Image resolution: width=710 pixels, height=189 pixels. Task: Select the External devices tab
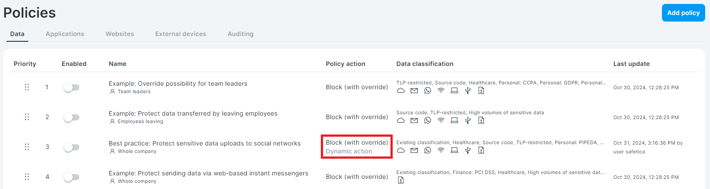pyautogui.click(x=181, y=34)
